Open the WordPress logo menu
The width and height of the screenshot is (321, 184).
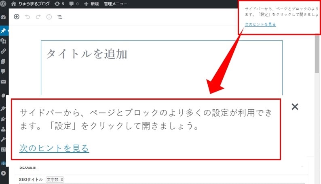(3, 4)
